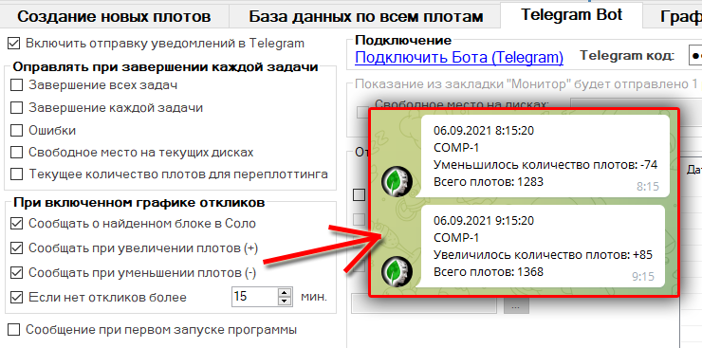Increase minutes with spinner up arrow

point(285,292)
